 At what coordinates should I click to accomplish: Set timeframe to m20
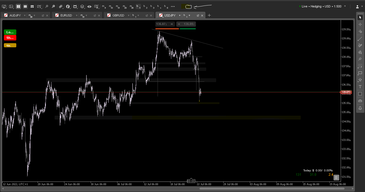pyautogui.click(x=125, y=6)
